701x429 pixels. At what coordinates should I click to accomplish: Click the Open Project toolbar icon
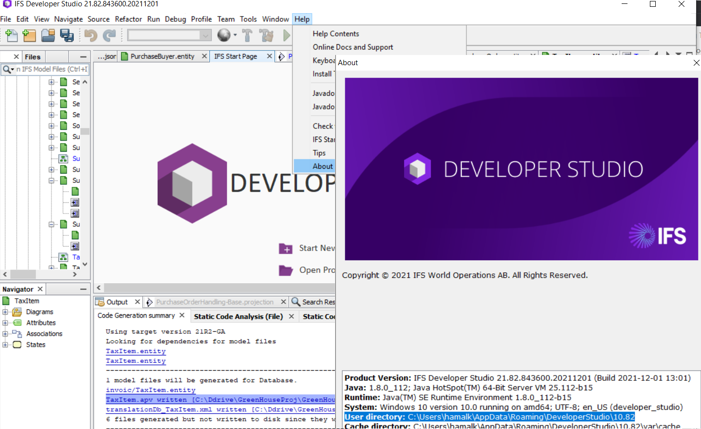click(x=48, y=35)
